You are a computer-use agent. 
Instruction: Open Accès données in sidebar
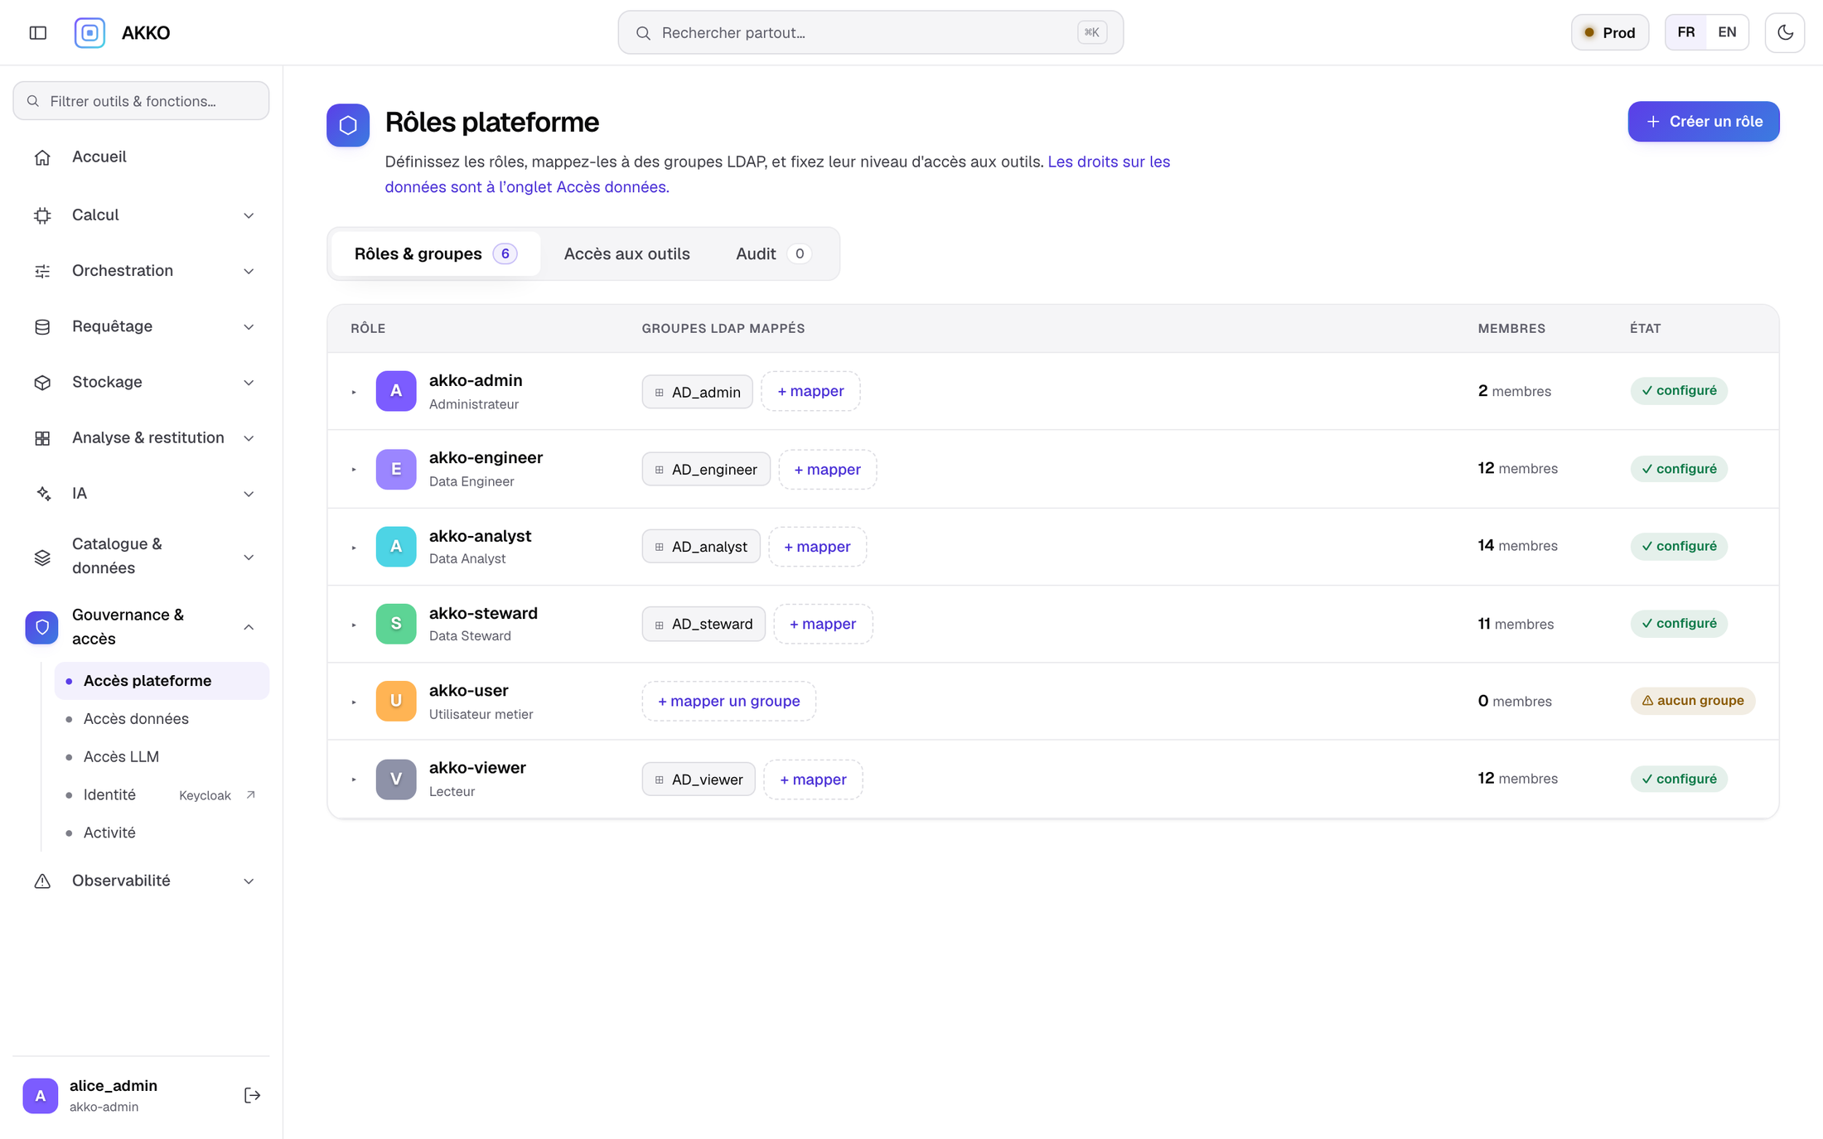click(162, 719)
